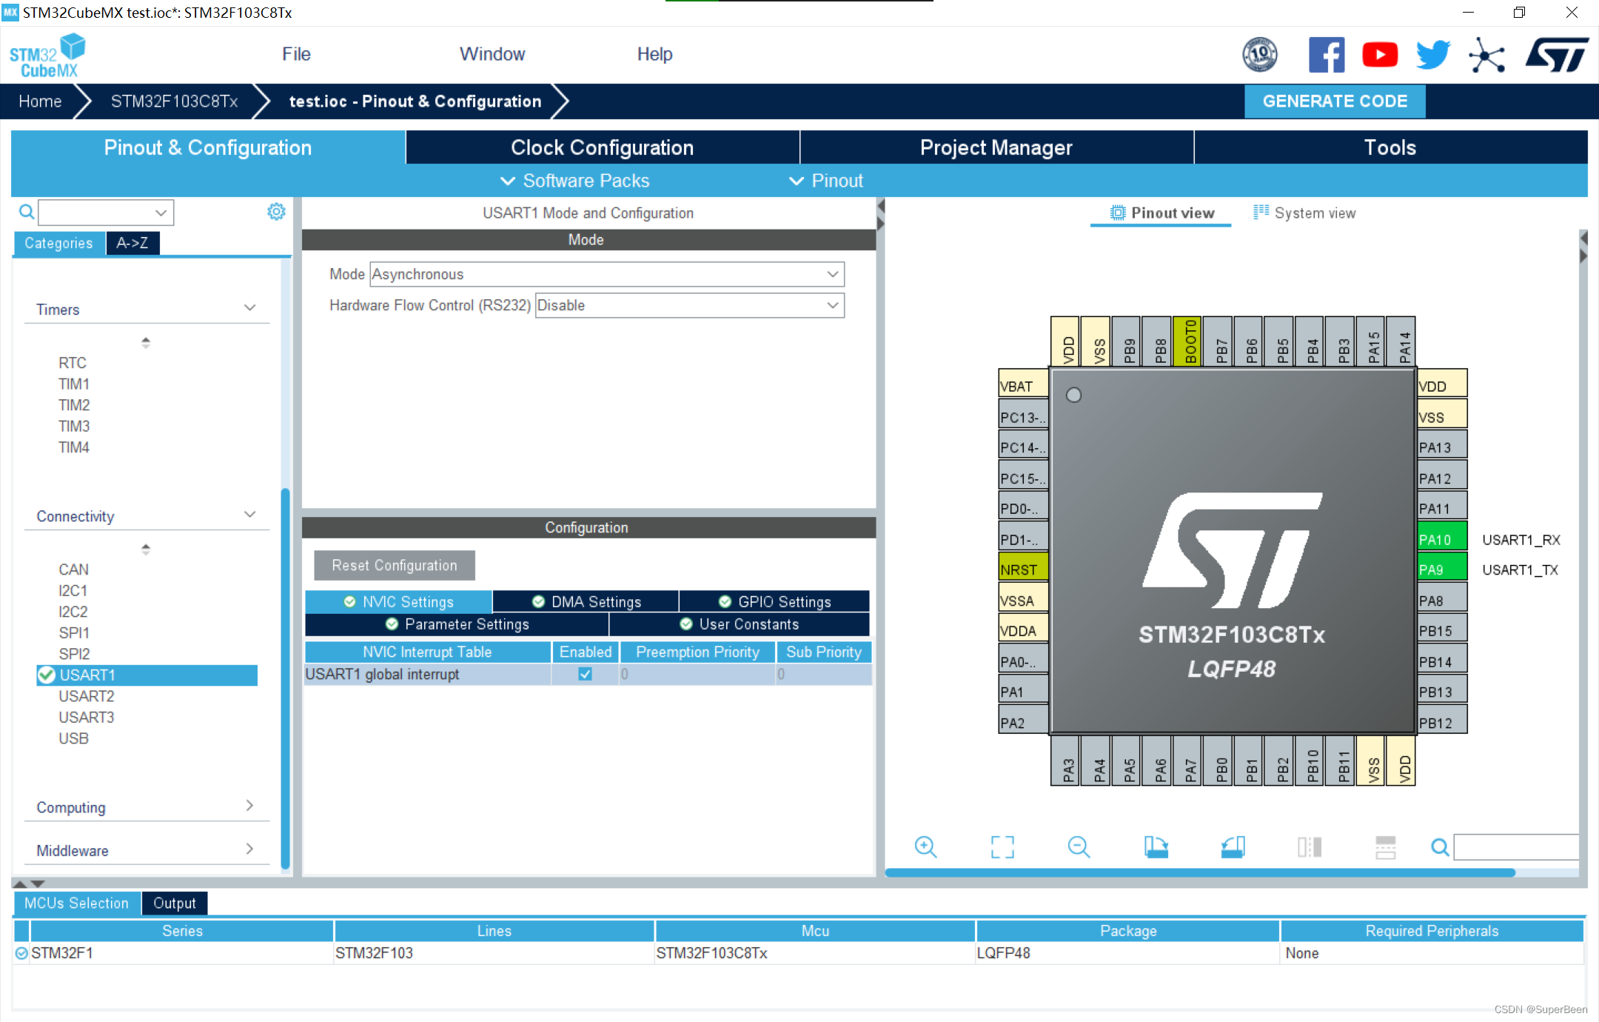Expand the Software Packs menu

[x=574, y=181]
